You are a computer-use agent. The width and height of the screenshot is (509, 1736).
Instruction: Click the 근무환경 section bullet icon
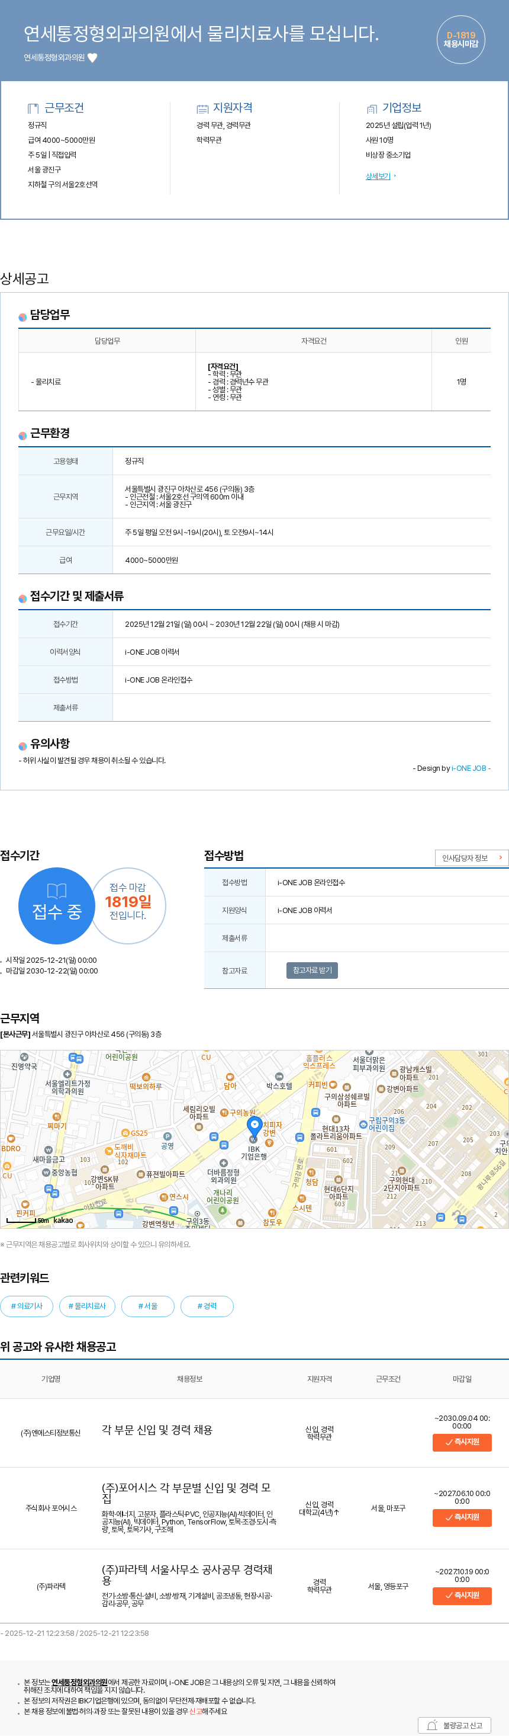pos(23,435)
